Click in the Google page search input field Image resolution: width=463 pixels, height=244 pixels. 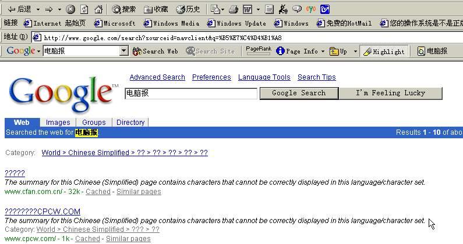coord(191,94)
